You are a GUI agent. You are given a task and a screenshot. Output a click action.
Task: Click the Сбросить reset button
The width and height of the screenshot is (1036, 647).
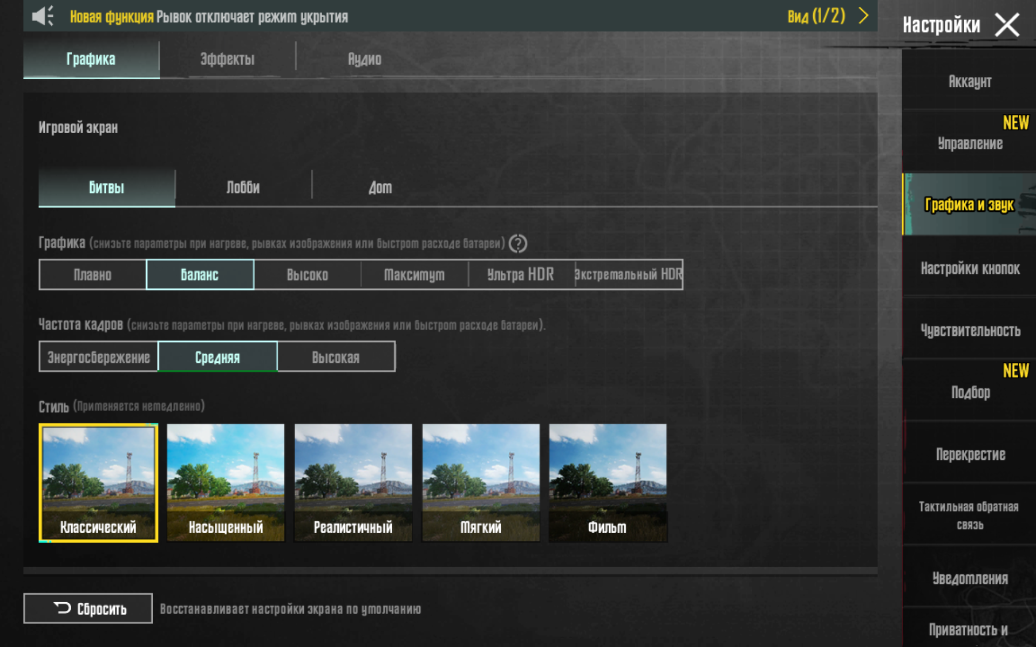coord(88,608)
